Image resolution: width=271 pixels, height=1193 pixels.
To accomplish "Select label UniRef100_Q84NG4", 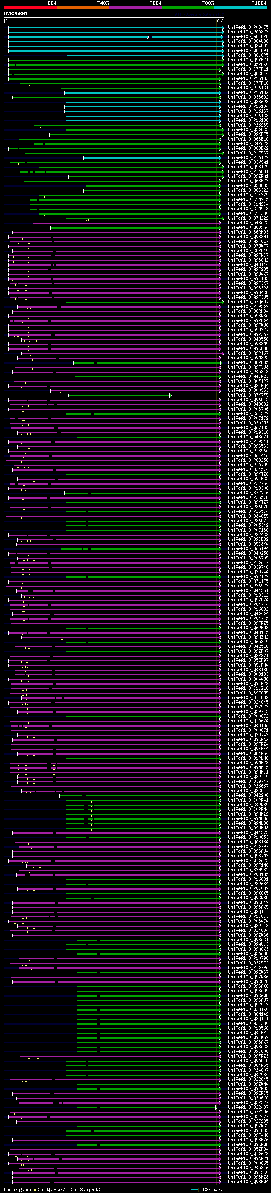I will click(x=248, y=753).
